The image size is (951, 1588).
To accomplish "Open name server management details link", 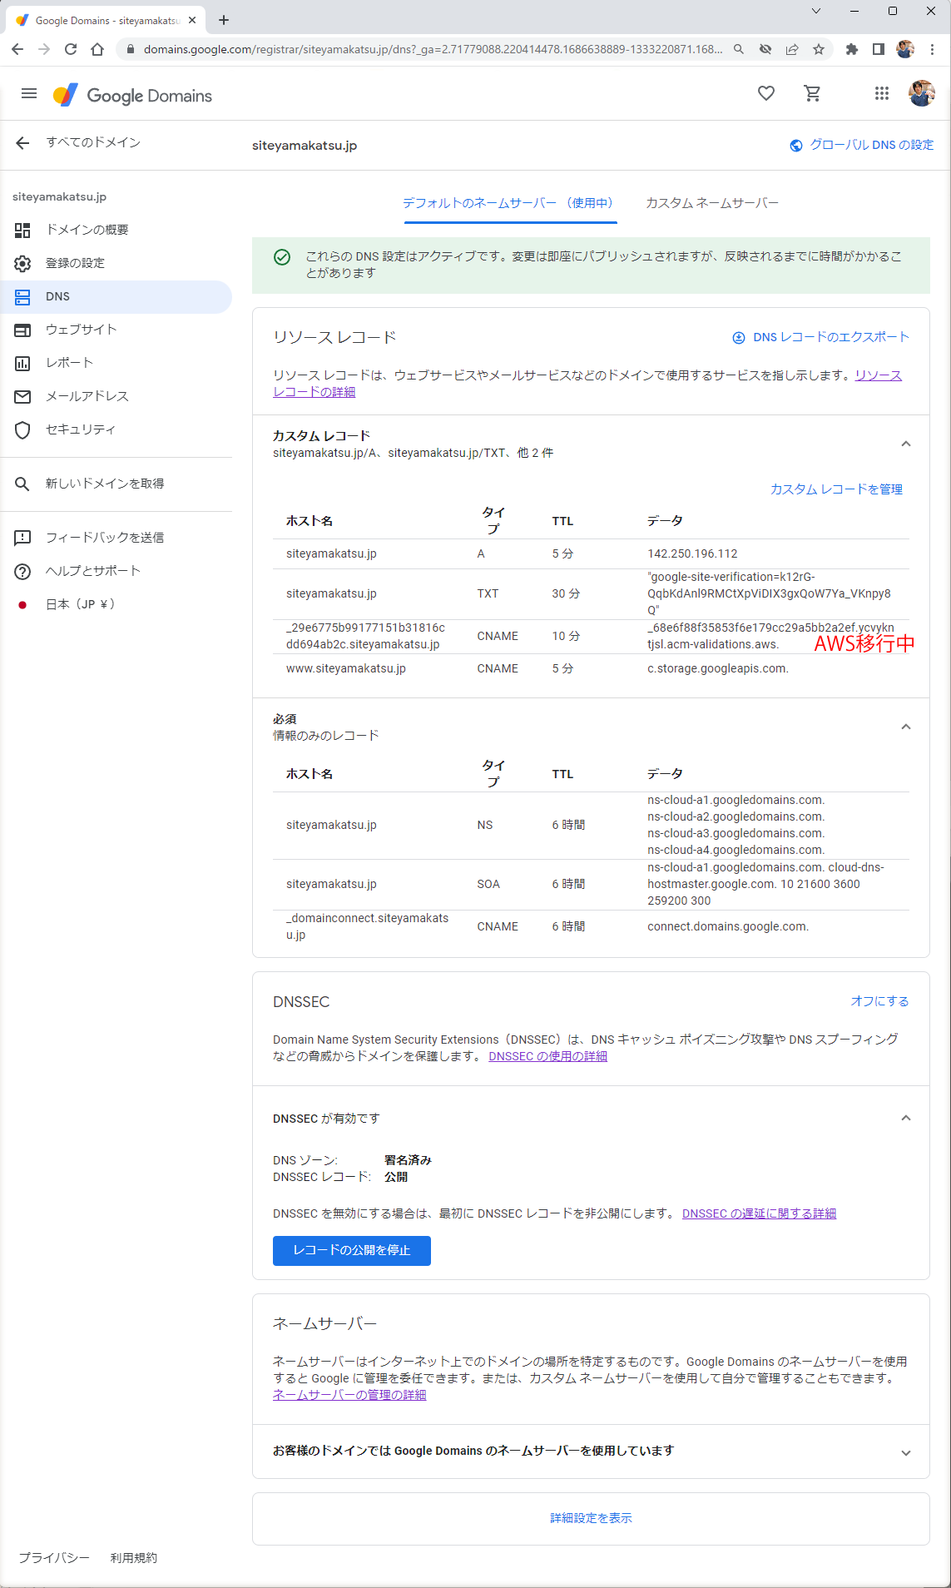I will point(349,1395).
